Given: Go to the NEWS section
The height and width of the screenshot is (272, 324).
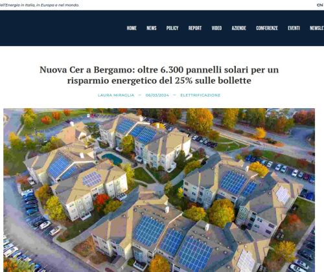Looking at the screenshot, I should (x=152, y=28).
